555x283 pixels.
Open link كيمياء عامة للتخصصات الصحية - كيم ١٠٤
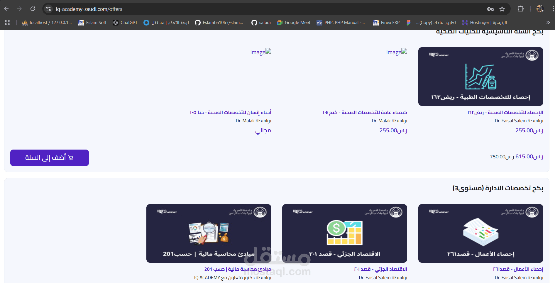pos(365,113)
